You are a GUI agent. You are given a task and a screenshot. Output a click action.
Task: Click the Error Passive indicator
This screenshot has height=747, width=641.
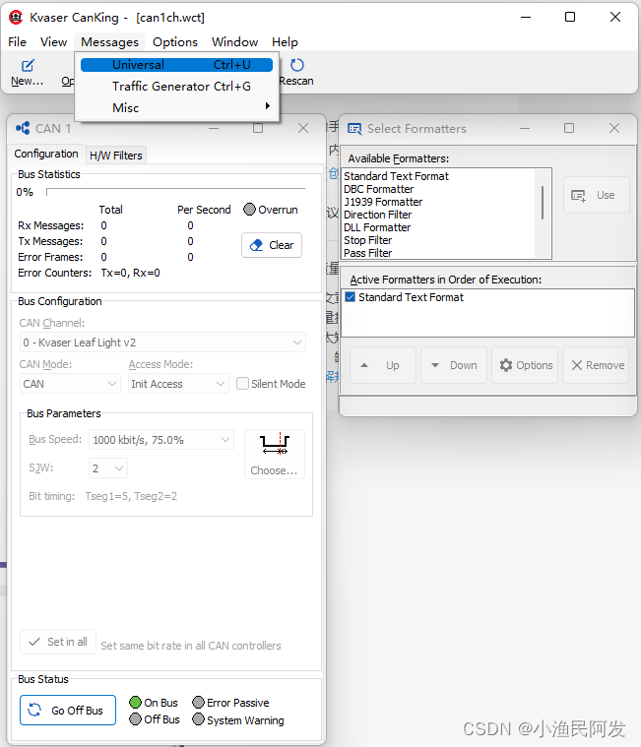[x=198, y=702]
